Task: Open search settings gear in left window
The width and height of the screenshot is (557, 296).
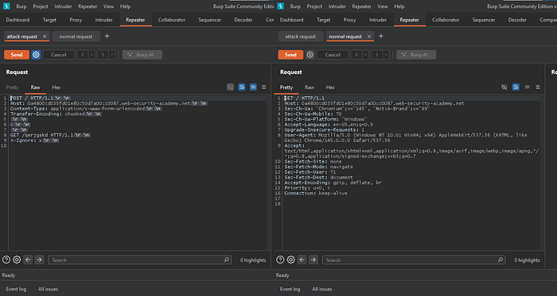Action: [x=17, y=259]
